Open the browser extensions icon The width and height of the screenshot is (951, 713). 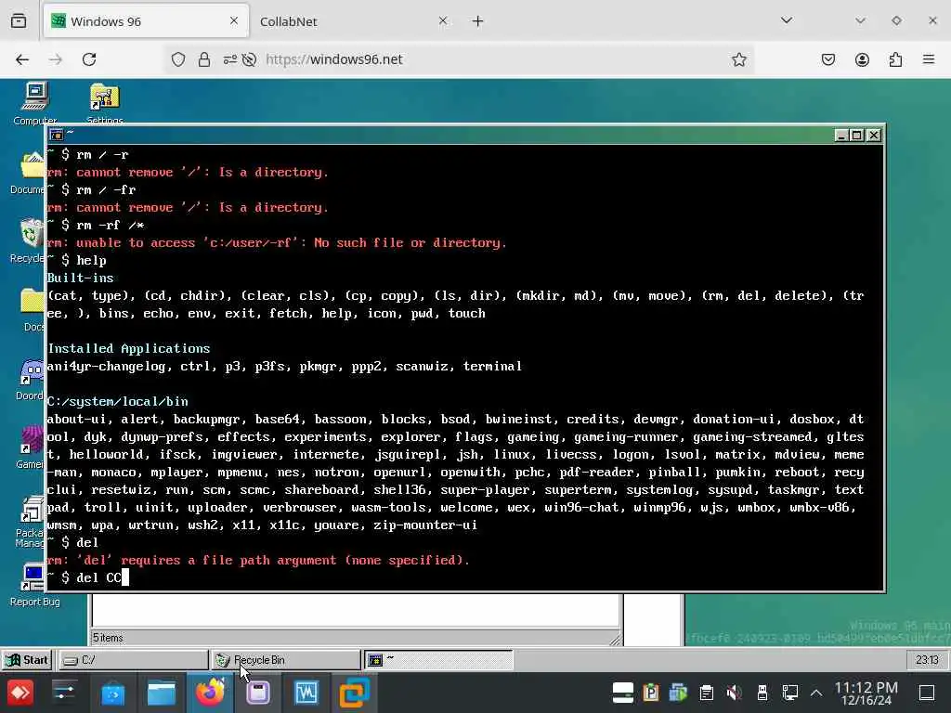895,59
